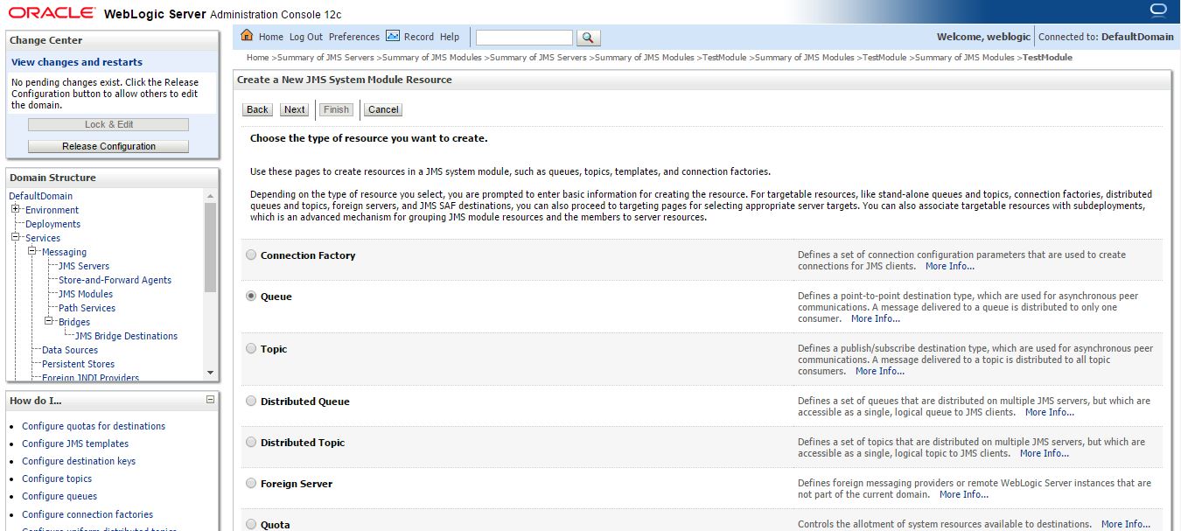1181x531 pixels.
Task: Click the Oracle O icon at top right
Action: [x=1158, y=10]
